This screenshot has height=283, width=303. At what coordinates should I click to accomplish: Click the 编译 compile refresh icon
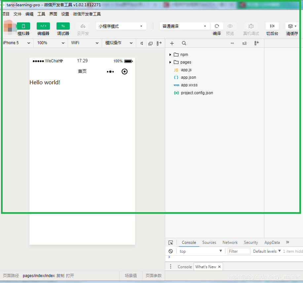[217, 26]
